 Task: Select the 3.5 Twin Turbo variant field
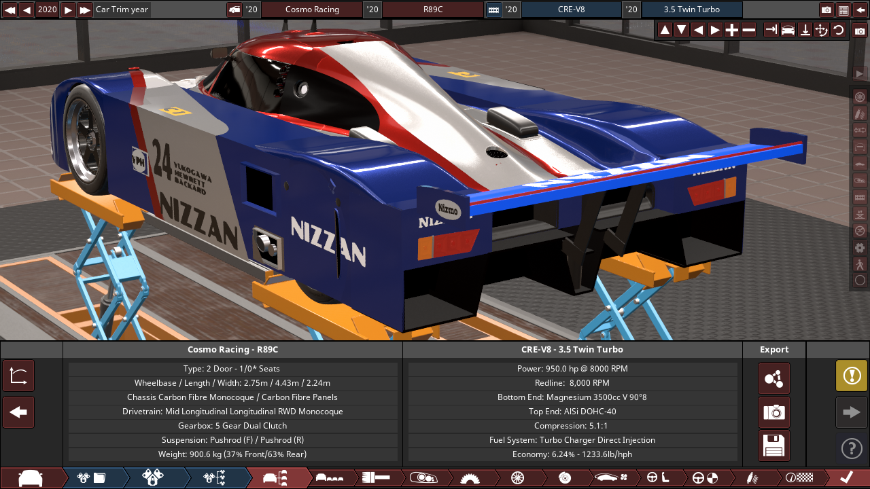[692, 10]
